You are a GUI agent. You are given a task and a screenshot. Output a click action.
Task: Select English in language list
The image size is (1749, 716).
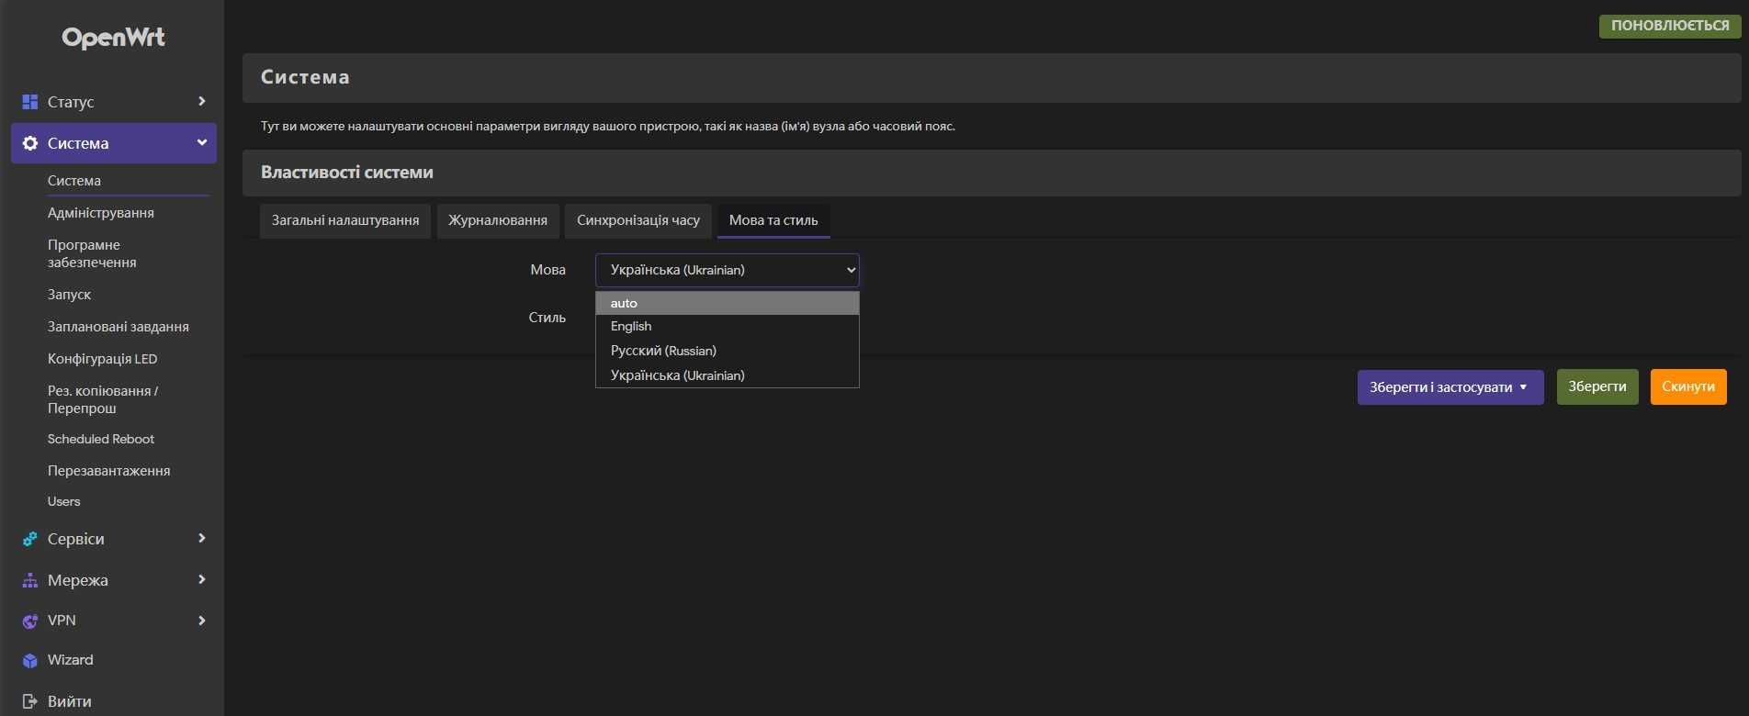click(728, 327)
